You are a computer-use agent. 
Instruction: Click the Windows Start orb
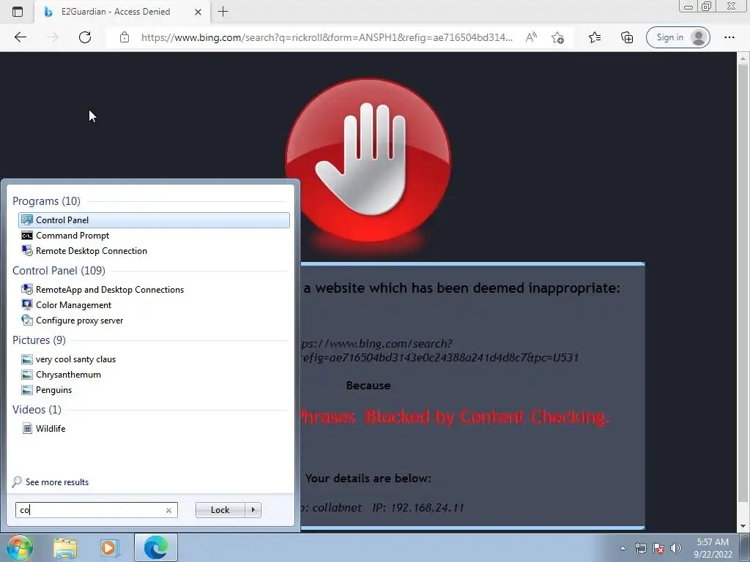(20, 547)
